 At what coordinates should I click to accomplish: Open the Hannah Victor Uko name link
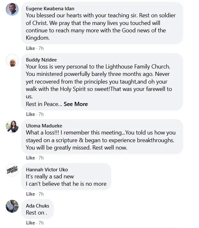(x=47, y=169)
